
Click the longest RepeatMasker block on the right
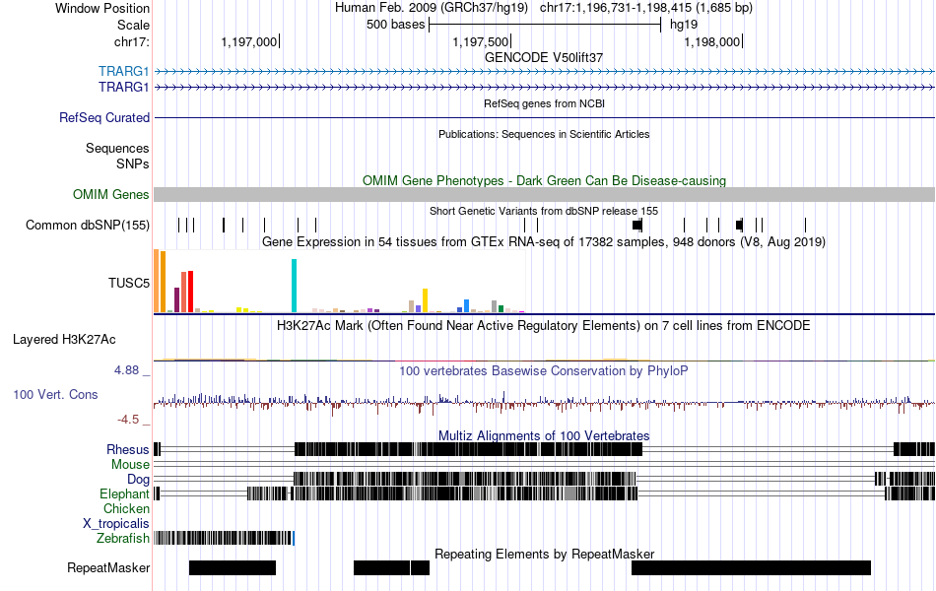click(751, 567)
